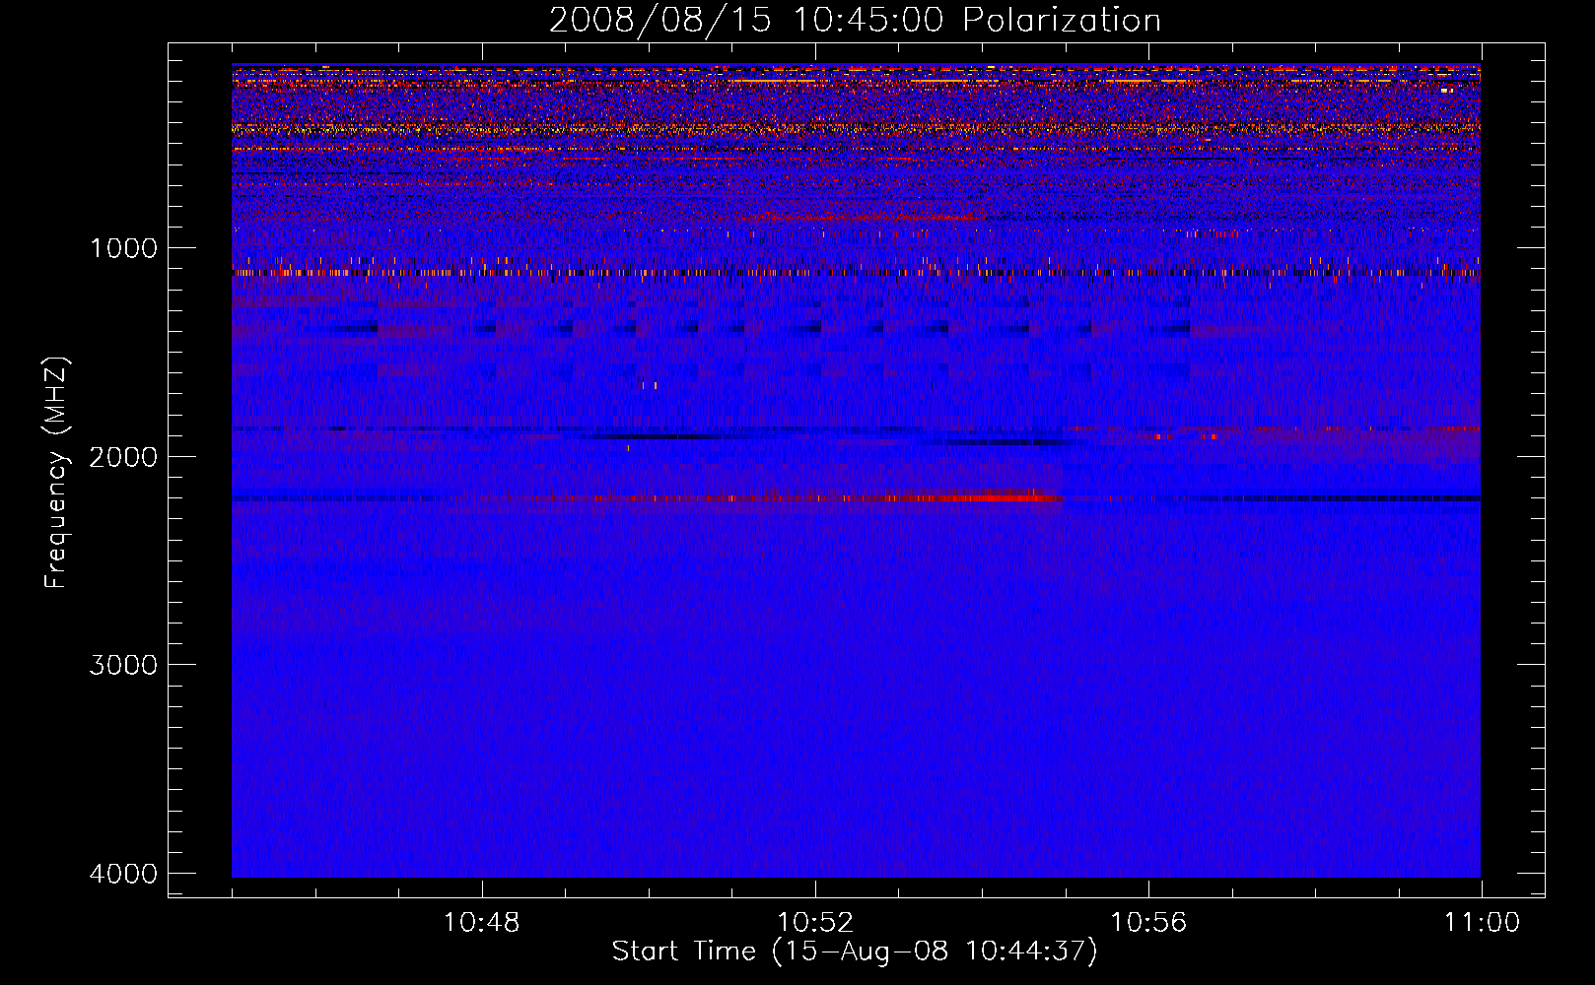This screenshot has height=985, width=1595.
Task: Click the 10:48 time tick label
Action: click(x=481, y=923)
